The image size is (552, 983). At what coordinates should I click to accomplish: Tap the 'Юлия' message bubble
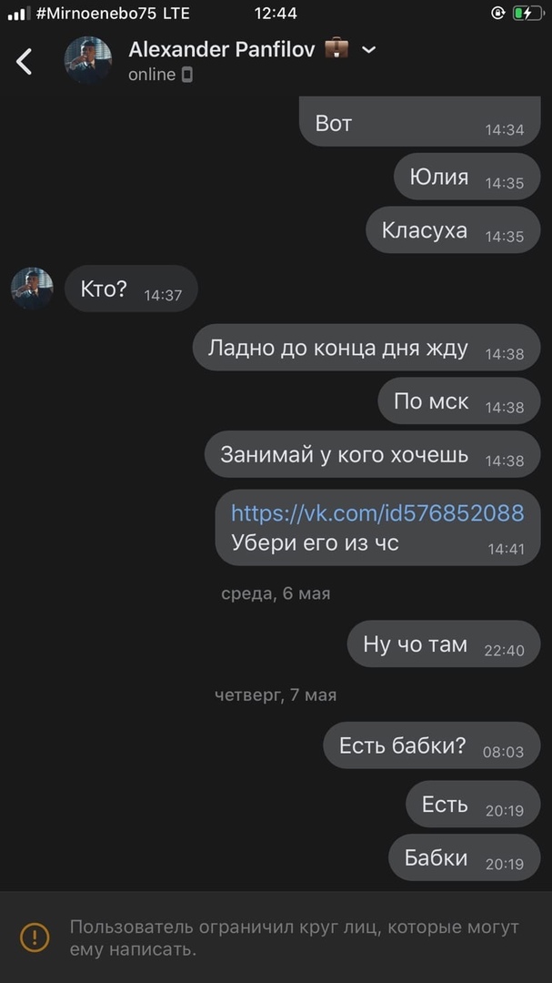(x=467, y=177)
